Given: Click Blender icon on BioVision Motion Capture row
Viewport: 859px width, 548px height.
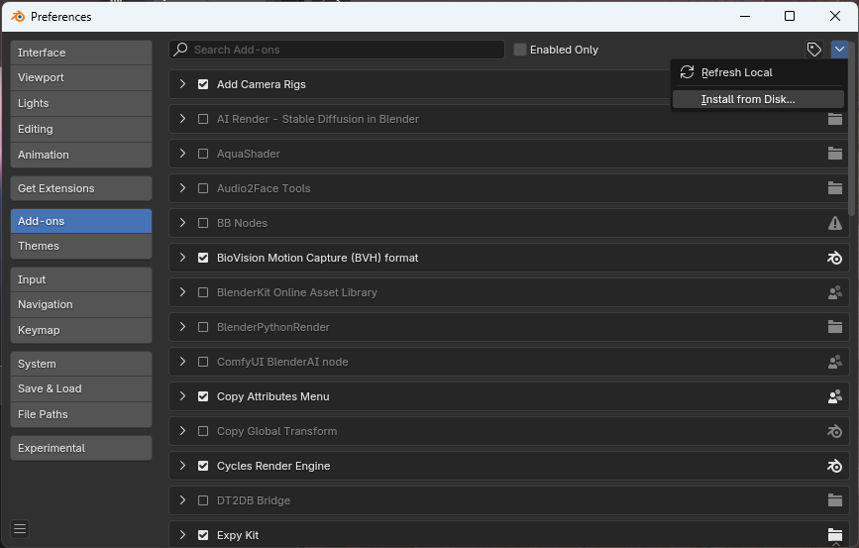Looking at the screenshot, I should 834,258.
